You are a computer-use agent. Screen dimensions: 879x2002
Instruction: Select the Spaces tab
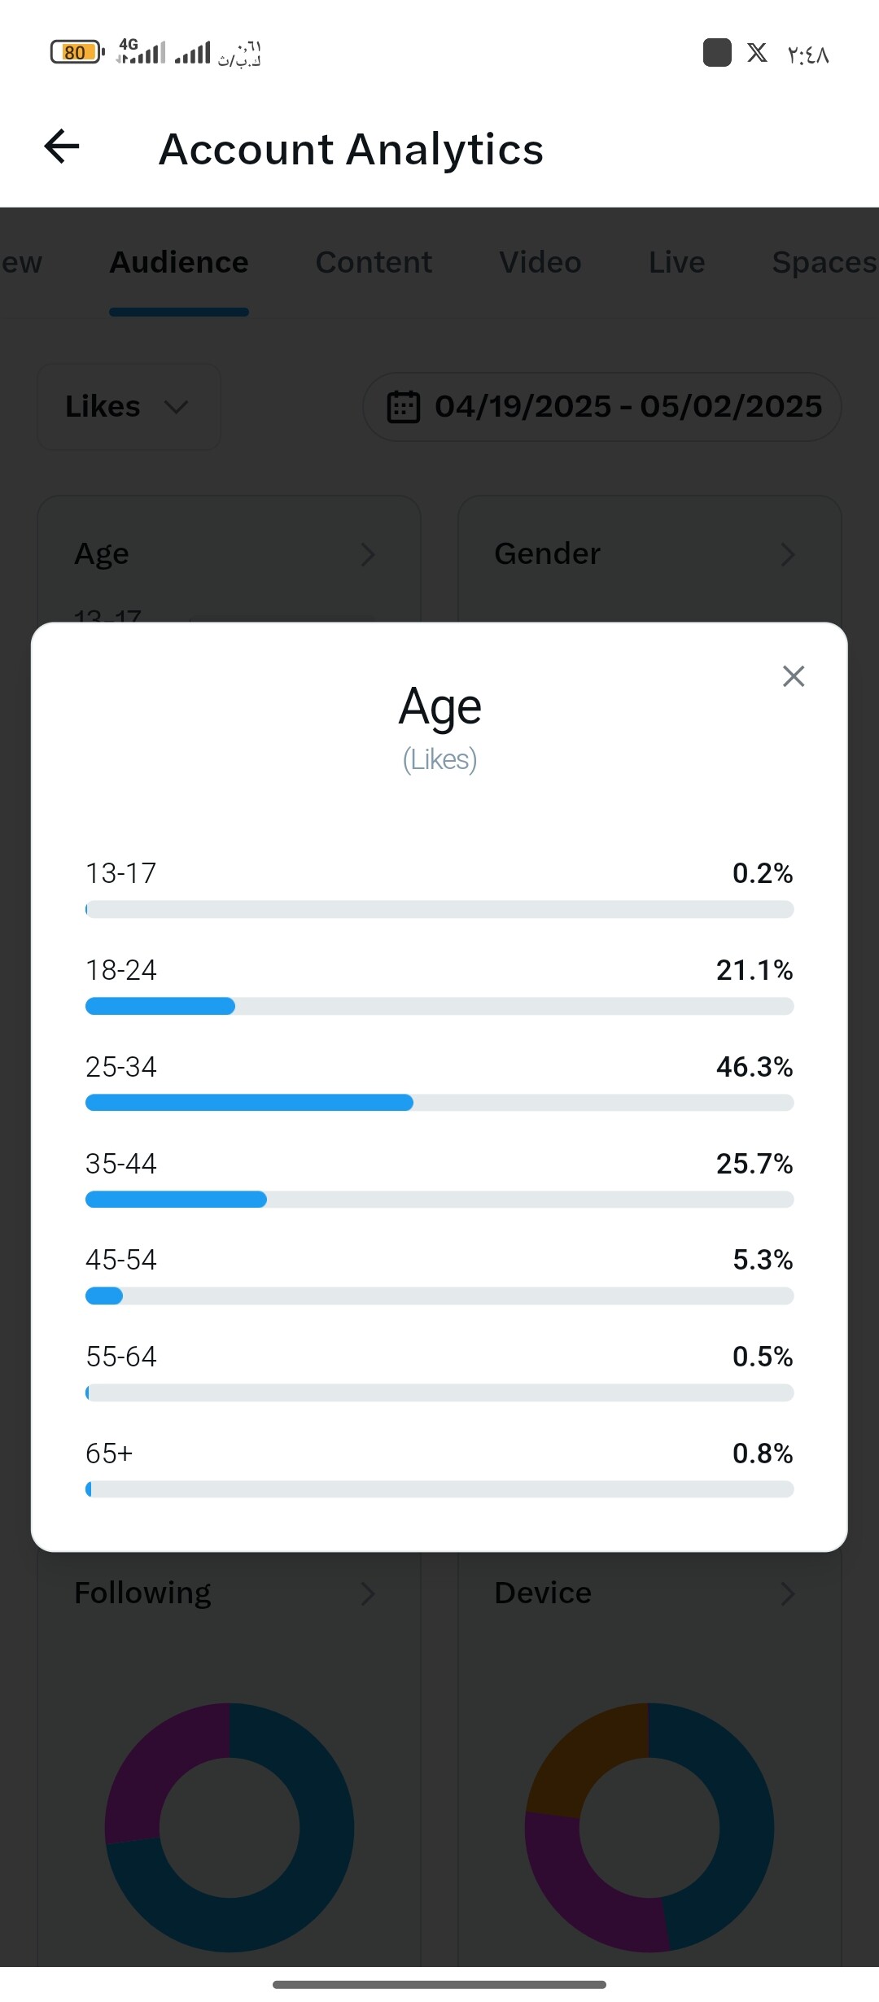[823, 263]
